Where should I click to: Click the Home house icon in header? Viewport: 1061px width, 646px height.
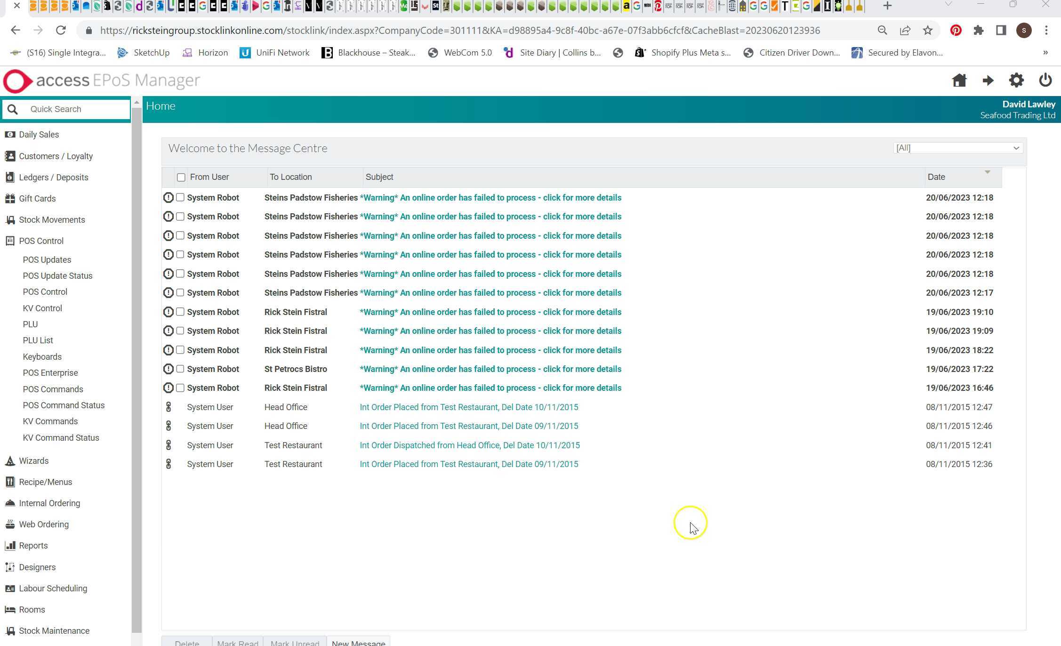point(959,81)
